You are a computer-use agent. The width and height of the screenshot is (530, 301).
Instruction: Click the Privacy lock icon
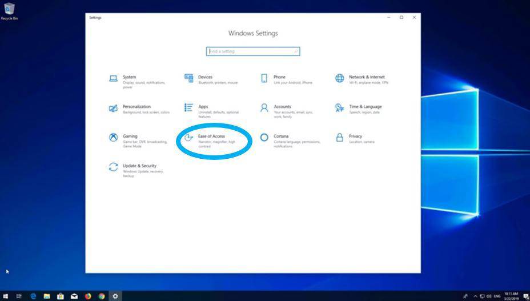[x=340, y=138]
